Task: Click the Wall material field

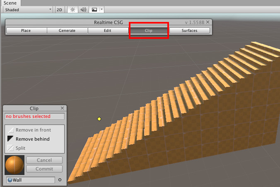Action: click(31, 180)
